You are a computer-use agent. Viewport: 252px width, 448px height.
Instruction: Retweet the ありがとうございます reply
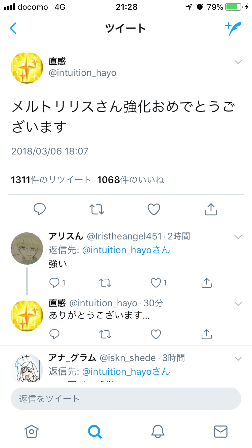click(x=105, y=334)
